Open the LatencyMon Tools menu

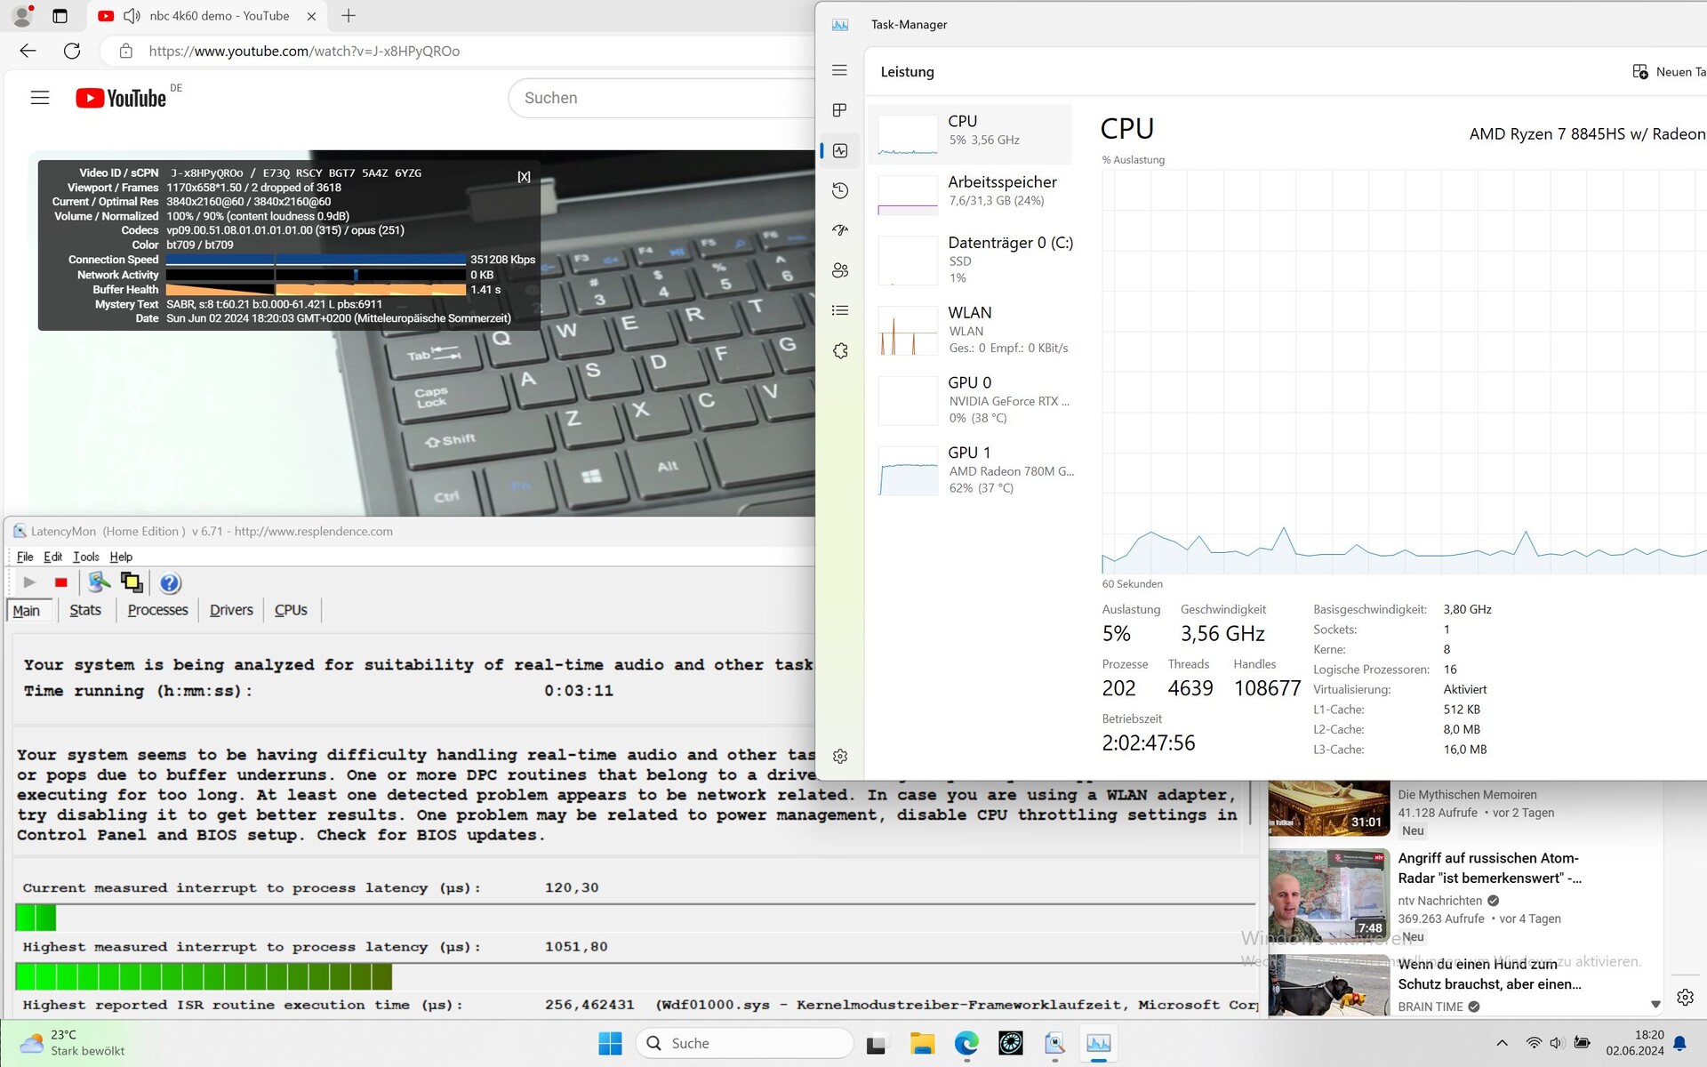click(85, 557)
